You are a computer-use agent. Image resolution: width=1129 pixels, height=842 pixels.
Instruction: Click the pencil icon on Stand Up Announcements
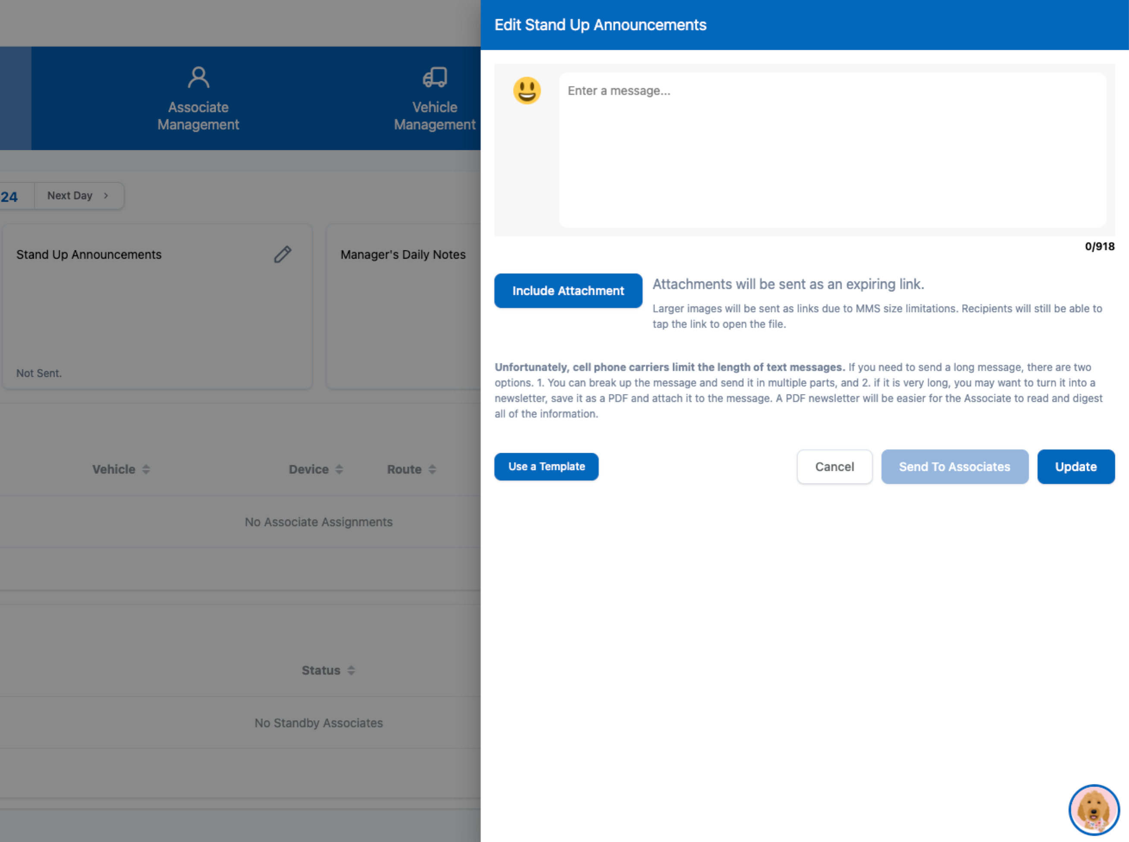click(283, 254)
